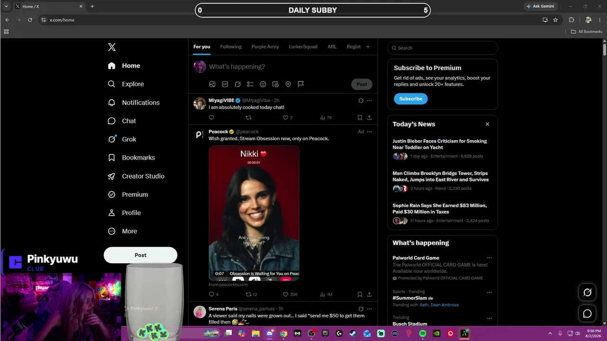Image resolution: width=607 pixels, height=341 pixels.
Task: Schedule the post with calendar icon
Action: pos(276,84)
